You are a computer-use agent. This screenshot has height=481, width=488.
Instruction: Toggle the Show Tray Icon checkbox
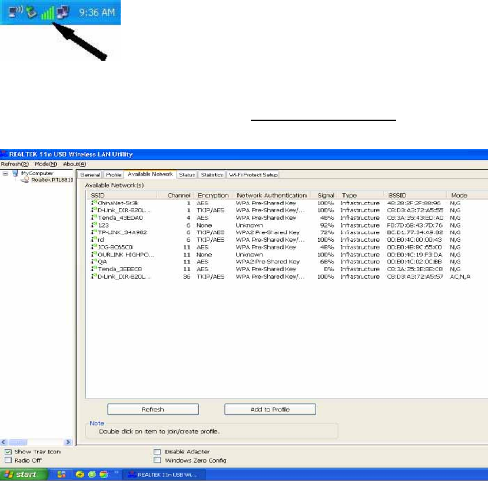[8, 452]
